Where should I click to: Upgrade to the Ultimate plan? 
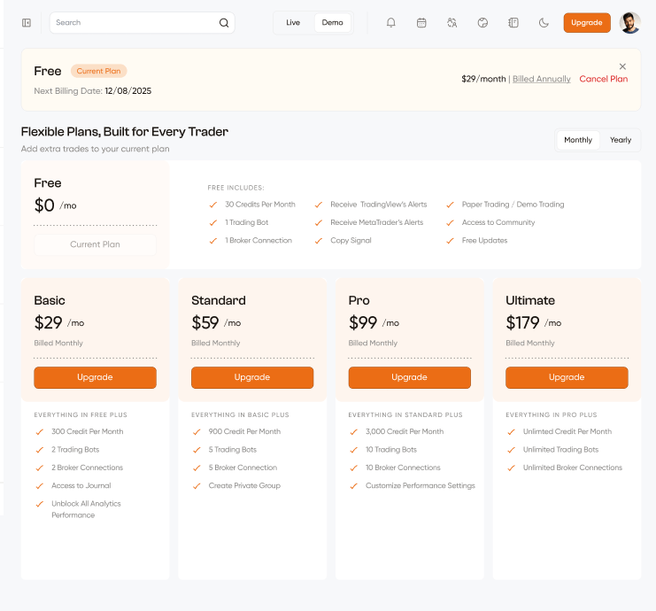click(x=567, y=377)
